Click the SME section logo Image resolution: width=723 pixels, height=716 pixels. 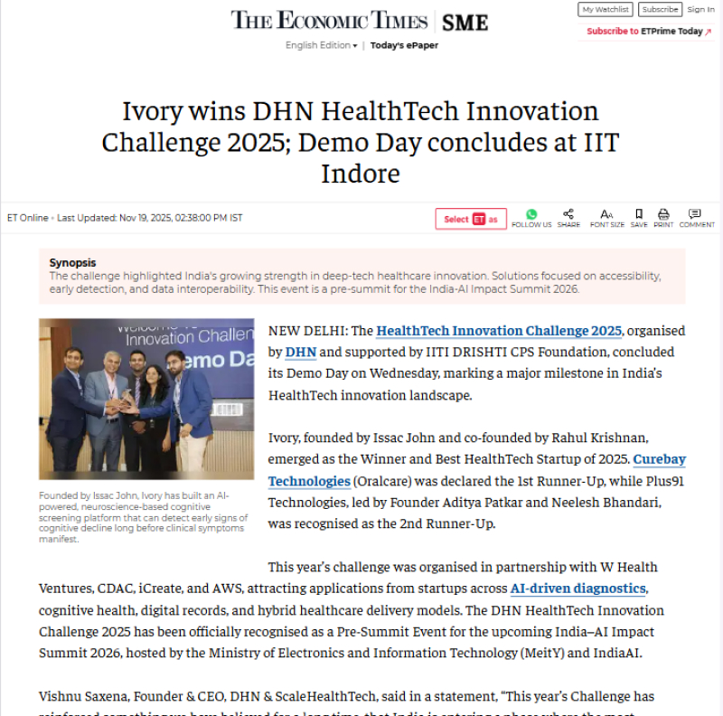[x=465, y=22]
